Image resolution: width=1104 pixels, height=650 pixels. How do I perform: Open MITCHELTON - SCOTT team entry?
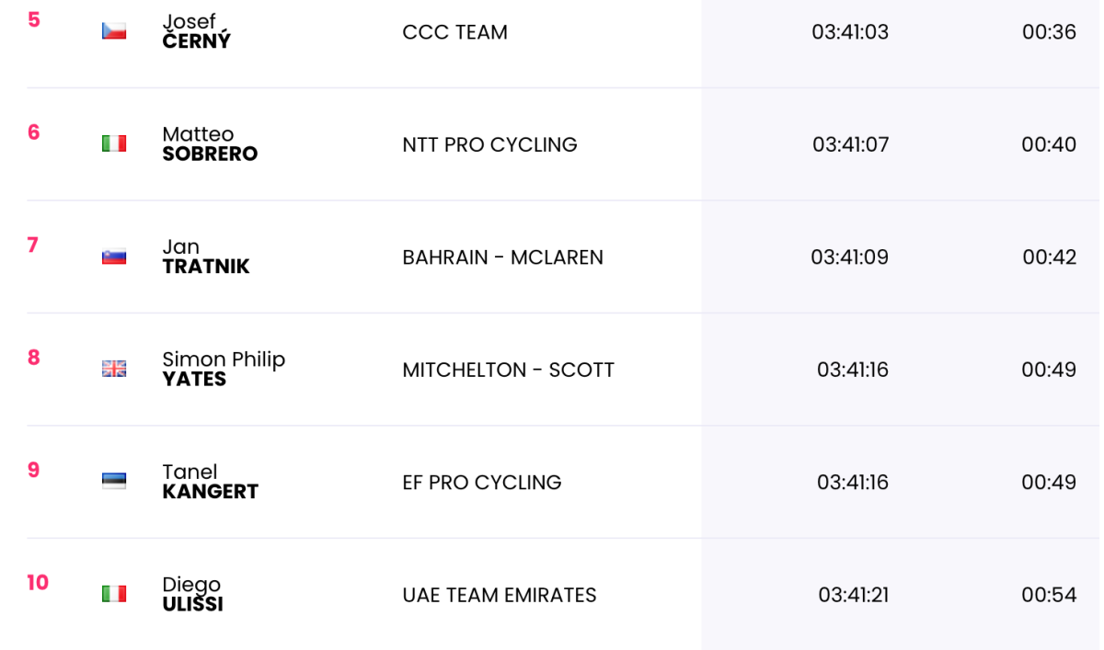pos(509,370)
